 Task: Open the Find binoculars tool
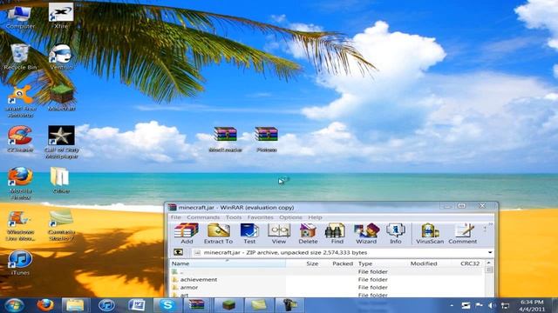[337, 234]
